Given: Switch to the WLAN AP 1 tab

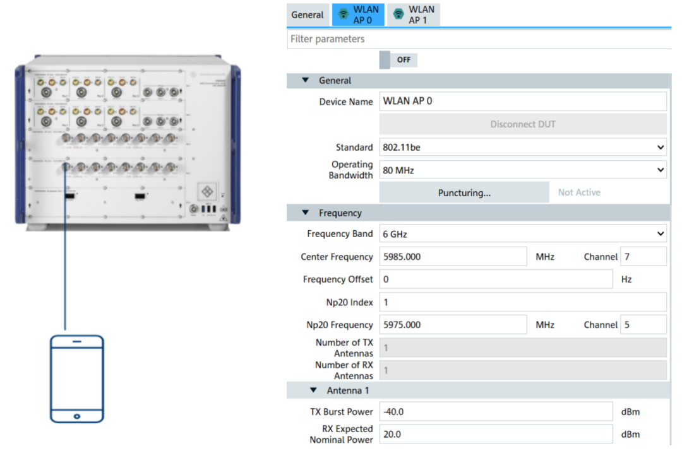Looking at the screenshot, I should (x=414, y=15).
